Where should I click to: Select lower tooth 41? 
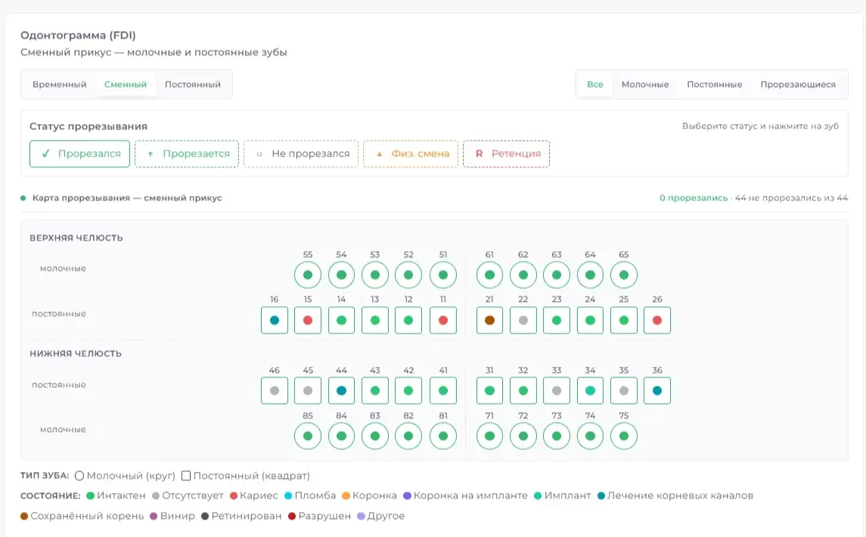point(443,390)
